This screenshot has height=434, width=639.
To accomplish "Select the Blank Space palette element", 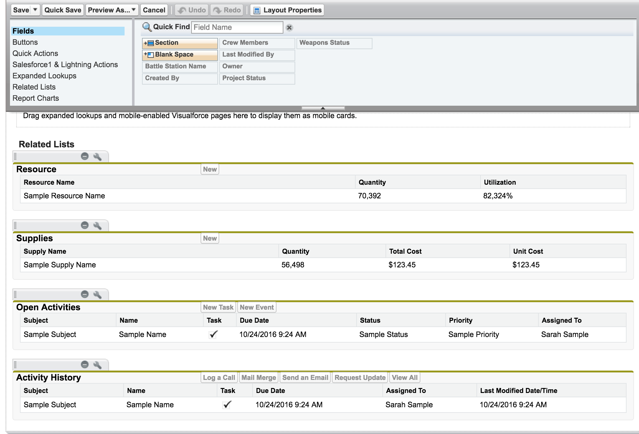I will pyautogui.click(x=180, y=55).
